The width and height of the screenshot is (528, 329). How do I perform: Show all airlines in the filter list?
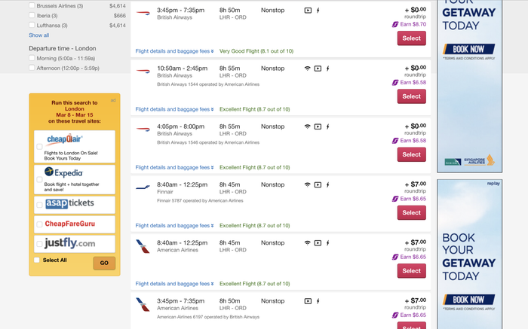click(x=38, y=35)
